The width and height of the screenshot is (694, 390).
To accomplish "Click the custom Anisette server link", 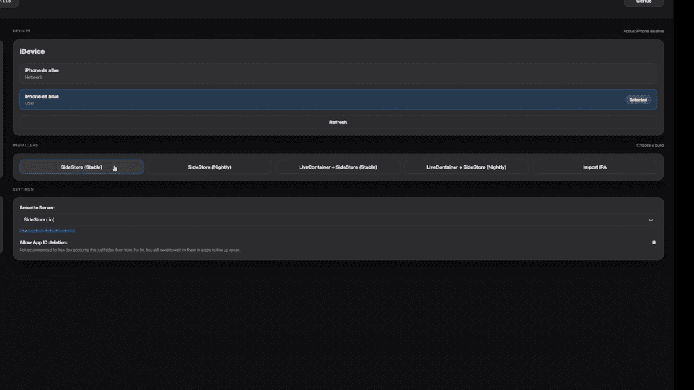I will [x=47, y=232].
